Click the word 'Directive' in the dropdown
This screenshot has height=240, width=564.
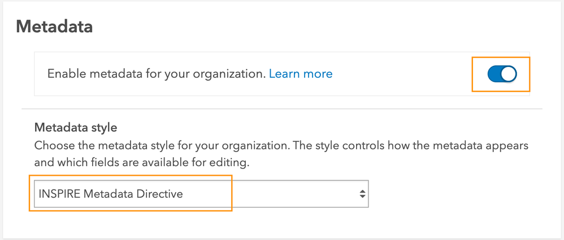160,194
